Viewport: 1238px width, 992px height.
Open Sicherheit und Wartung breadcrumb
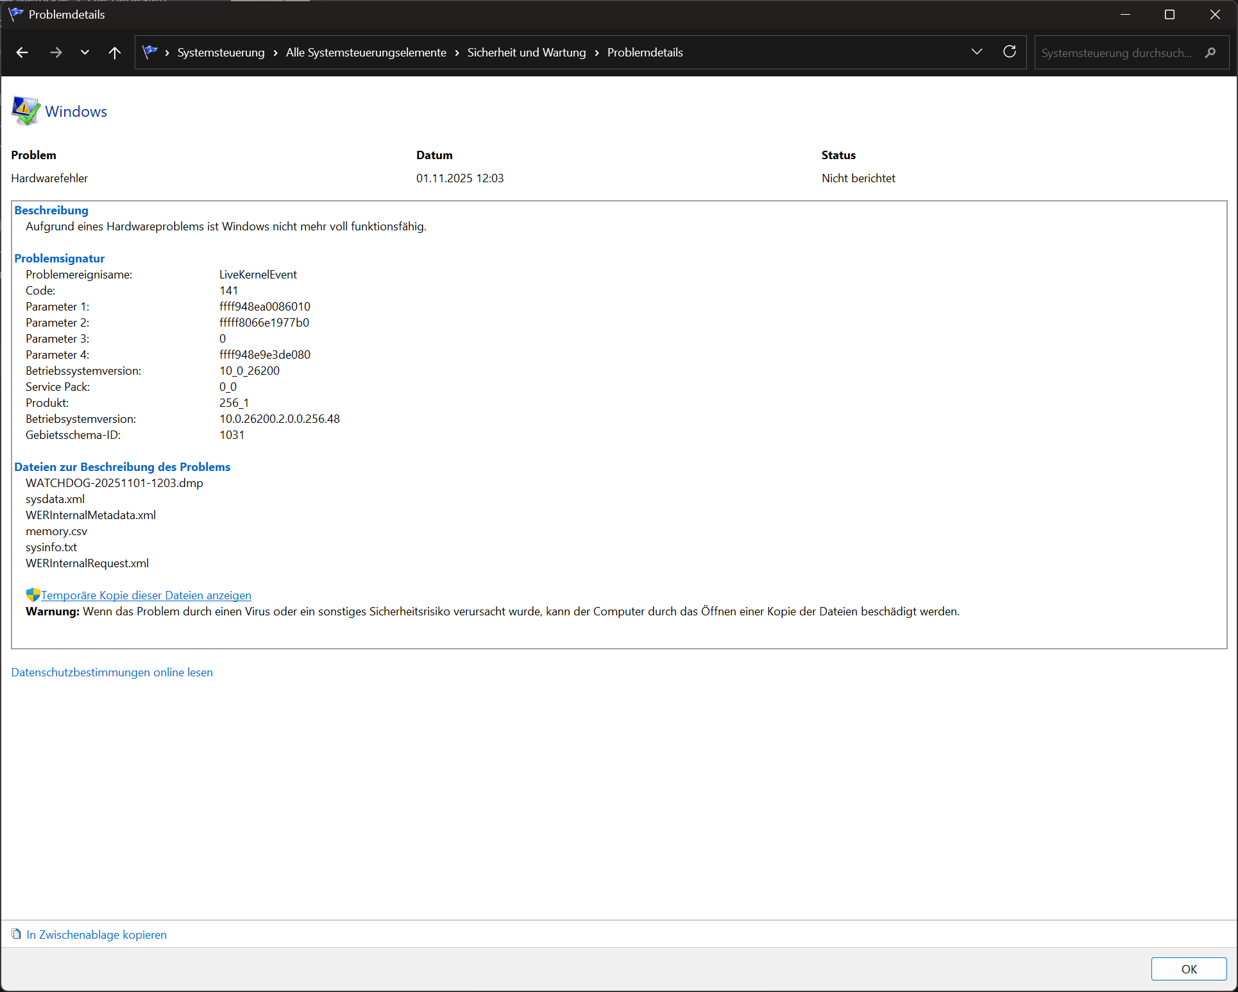pos(527,53)
